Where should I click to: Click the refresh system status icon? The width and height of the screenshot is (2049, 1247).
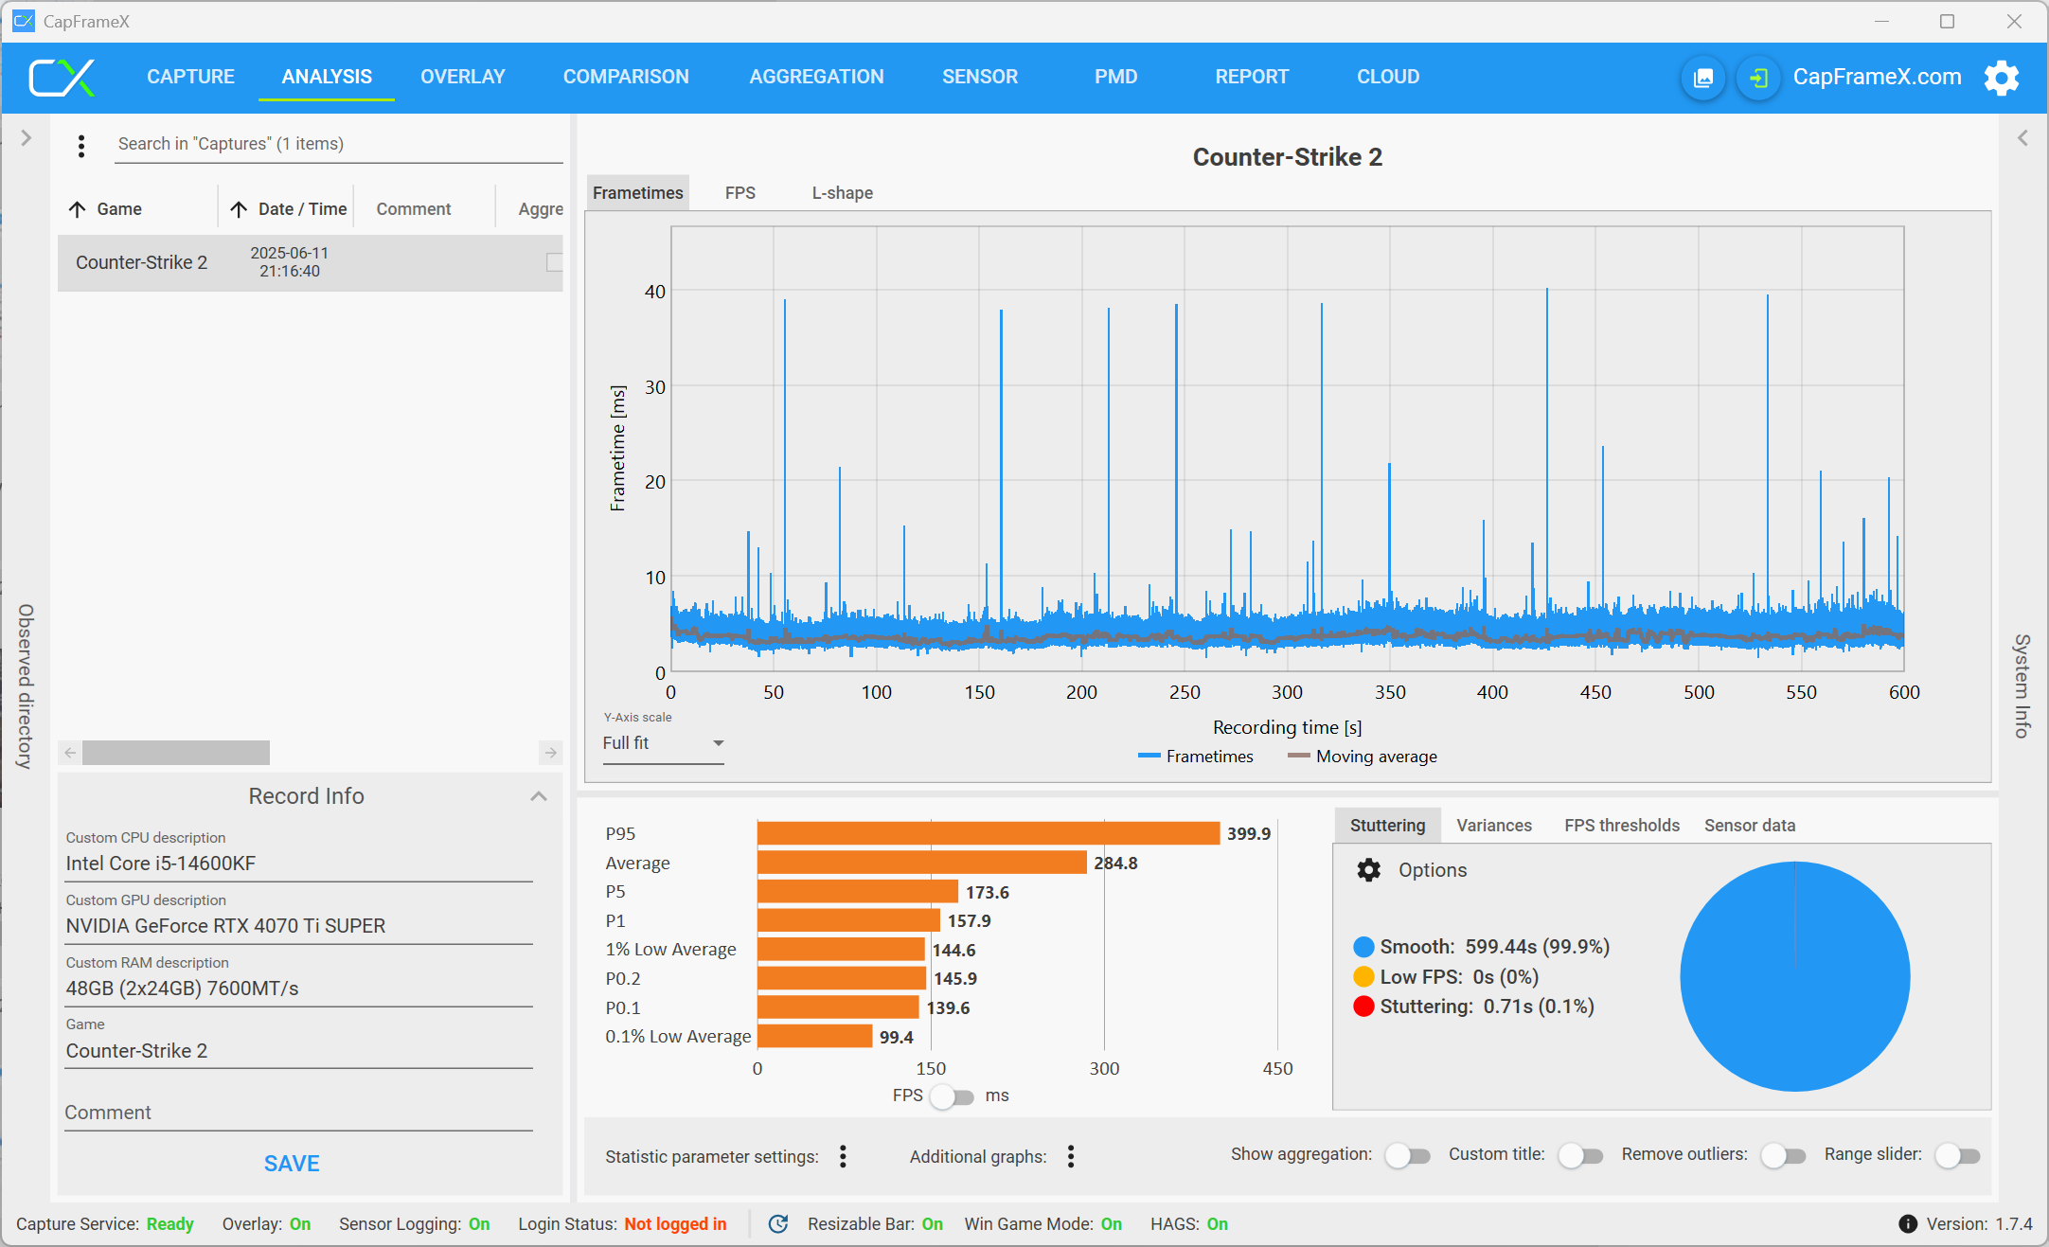(778, 1224)
